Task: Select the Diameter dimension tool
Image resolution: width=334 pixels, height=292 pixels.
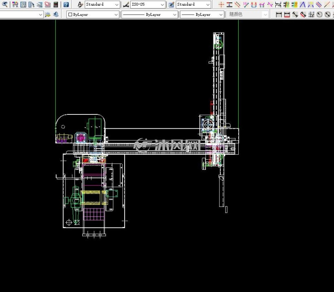Action: [x=327, y=15]
